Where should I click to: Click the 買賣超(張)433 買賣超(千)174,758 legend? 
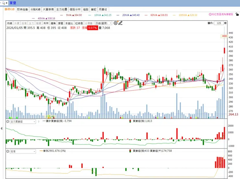[150, 151]
